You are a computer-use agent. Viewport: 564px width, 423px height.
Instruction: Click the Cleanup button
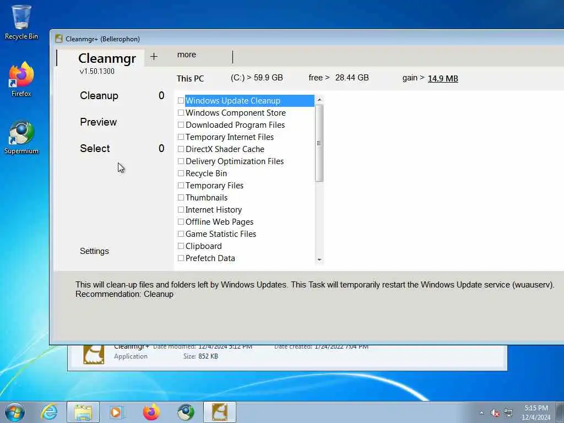click(99, 96)
